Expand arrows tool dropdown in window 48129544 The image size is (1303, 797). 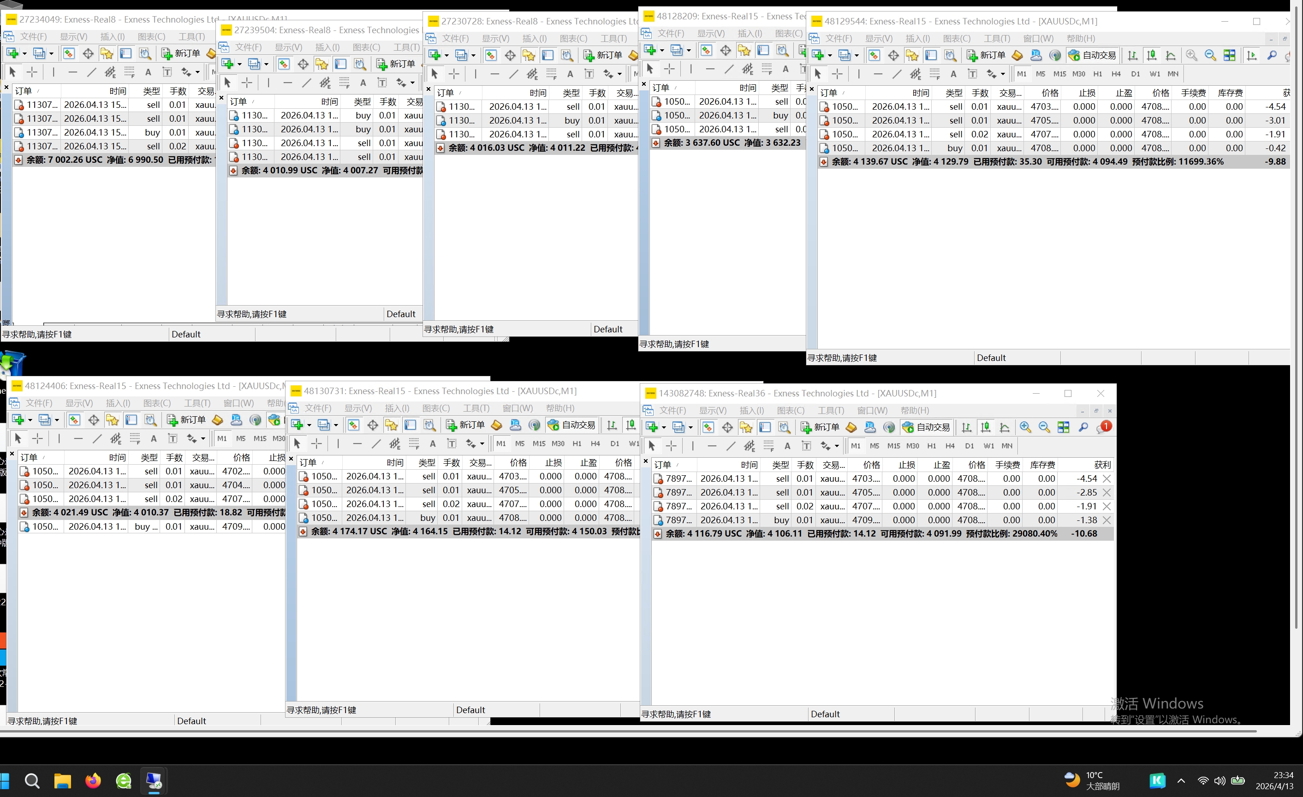[1003, 74]
